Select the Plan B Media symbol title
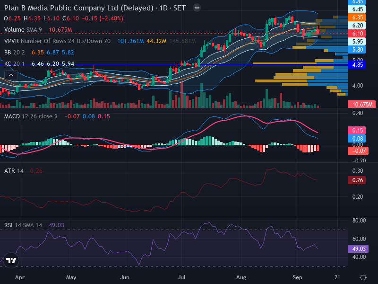 pos(78,8)
